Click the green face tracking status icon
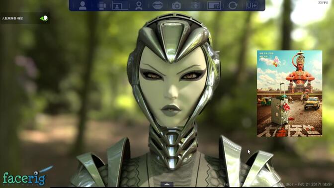 pyautogui.click(x=44, y=18)
